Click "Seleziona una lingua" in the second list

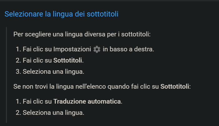tap(53, 112)
